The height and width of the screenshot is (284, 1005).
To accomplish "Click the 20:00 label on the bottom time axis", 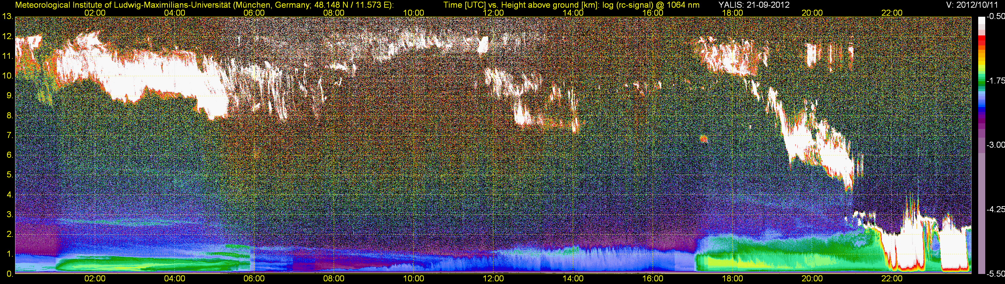I will pos(812,279).
